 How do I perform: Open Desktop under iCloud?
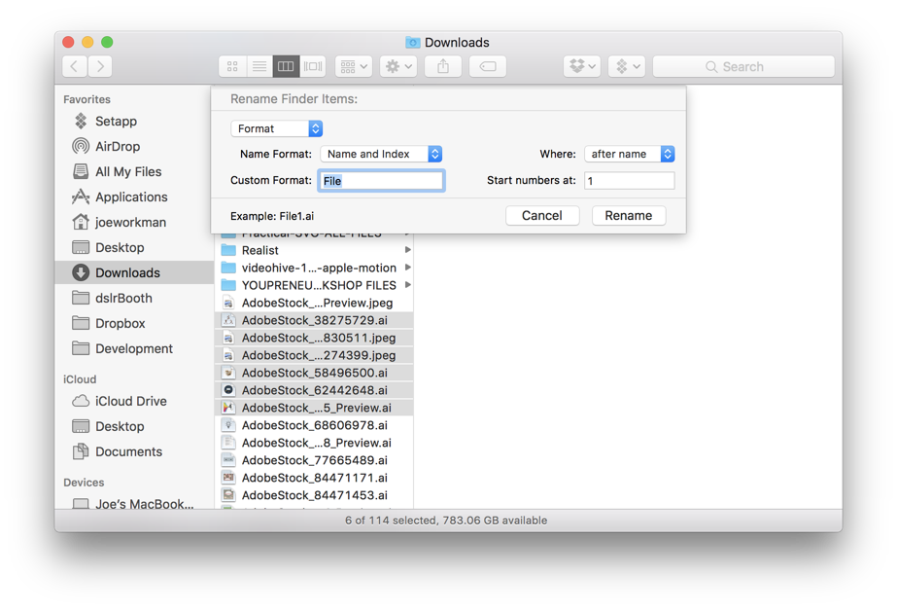coord(134,426)
